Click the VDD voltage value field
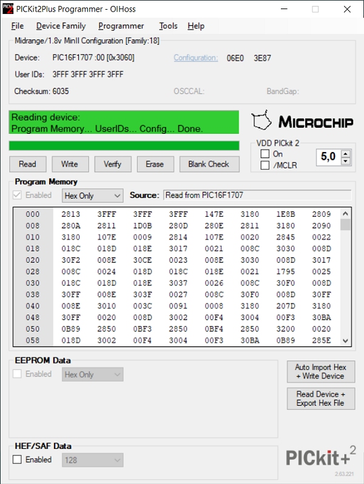Screen dimensions: 364x484 (x=328, y=157)
